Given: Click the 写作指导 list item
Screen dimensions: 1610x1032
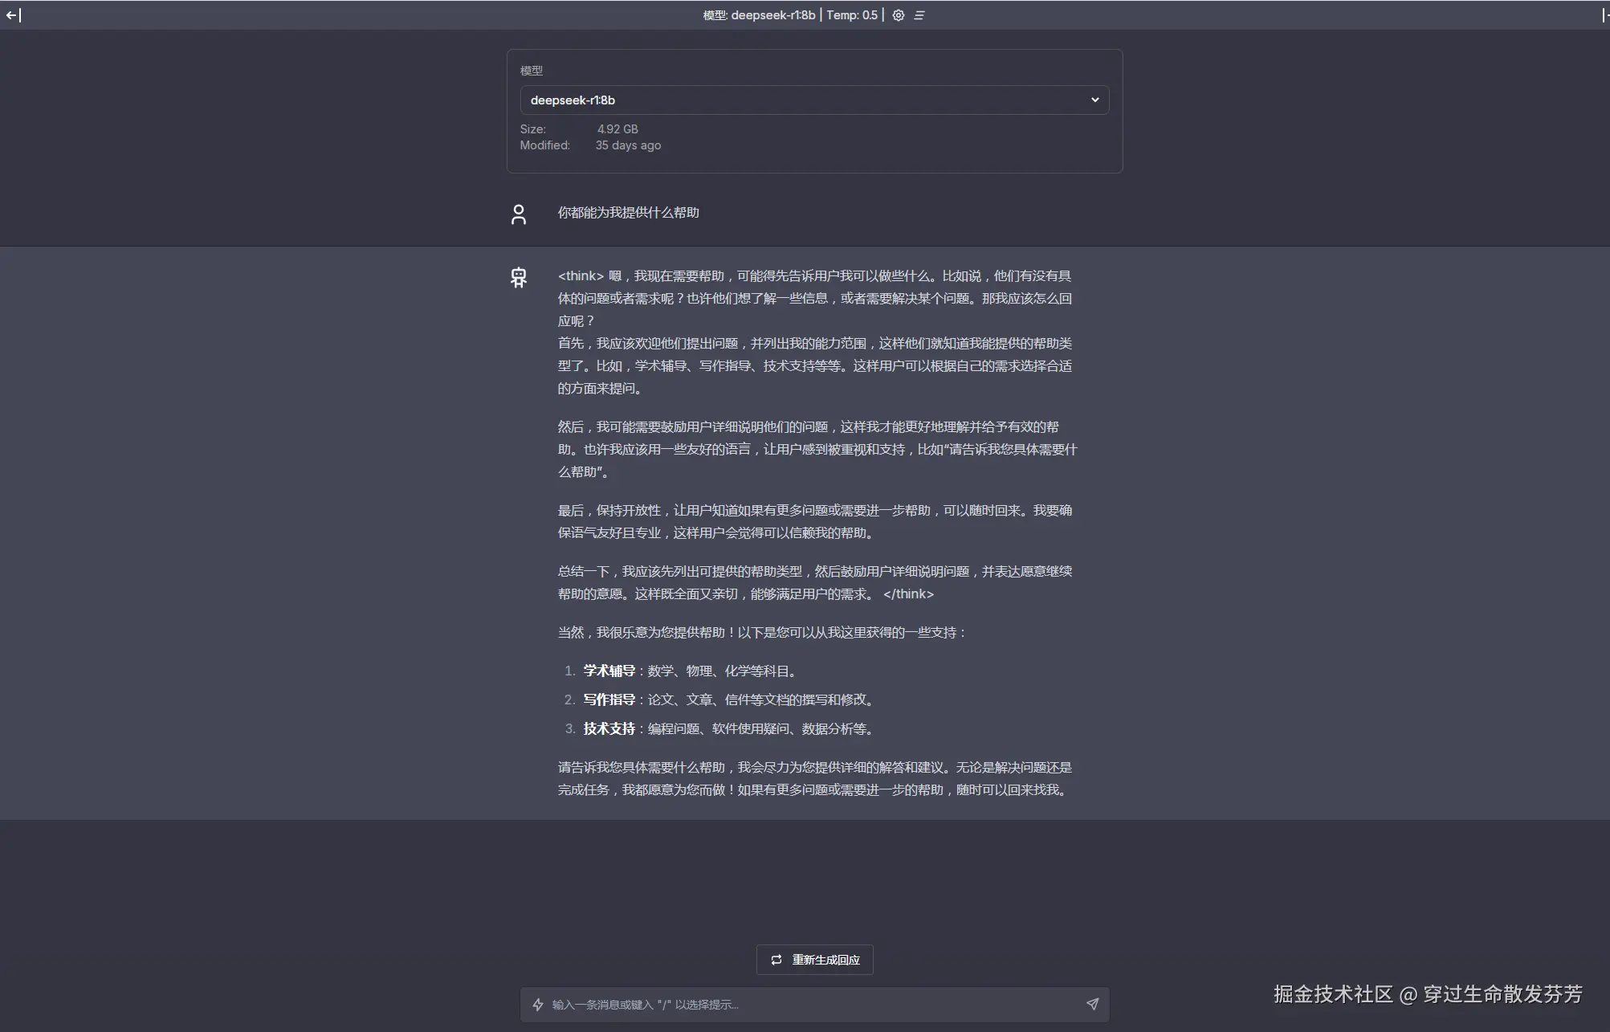Looking at the screenshot, I should tap(609, 700).
